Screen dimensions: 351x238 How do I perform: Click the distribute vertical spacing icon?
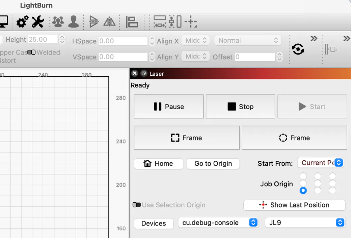point(175,22)
